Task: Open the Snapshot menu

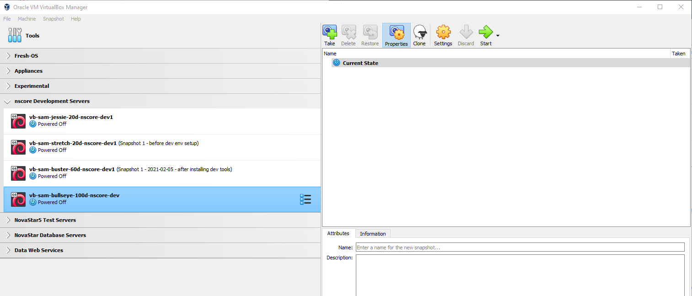Action: [x=53, y=19]
